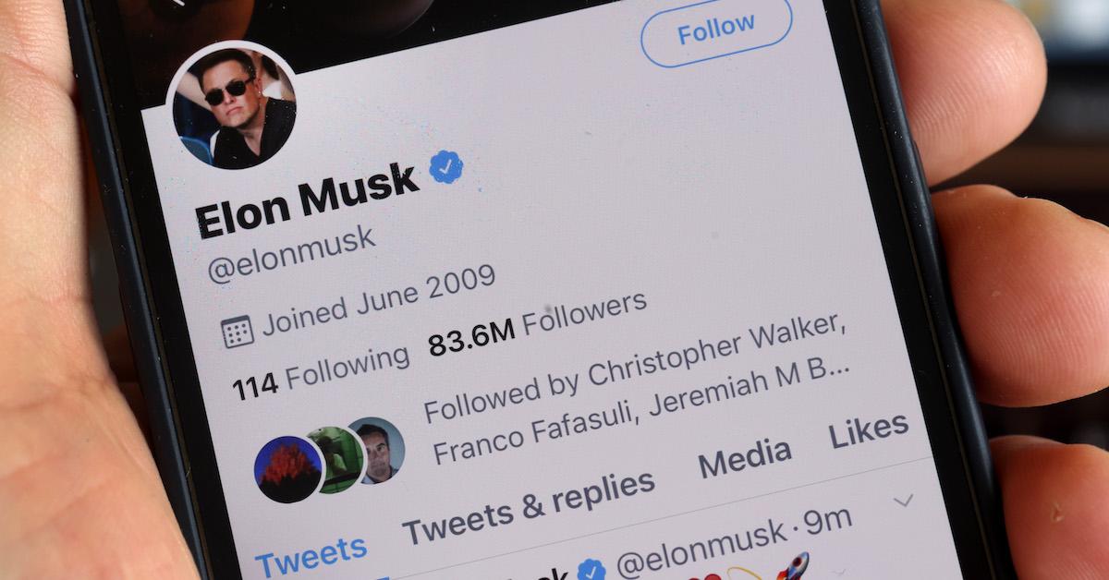Tap the calendar icon beside Joined June 2009
1109x580 pixels.
point(238,331)
